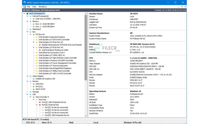
Task: Click 'Windows 10 Pro x64' in status bar
Action: (x=132, y=122)
